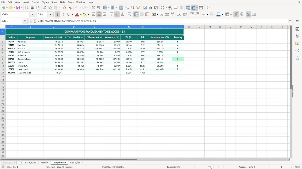Toggle wrap text in cells
This screenshot has height=169, width=302.
click(129, 15)
